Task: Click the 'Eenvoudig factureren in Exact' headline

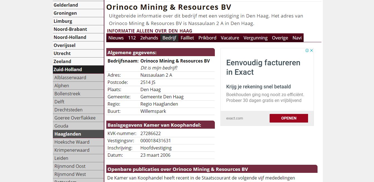Action: tap(263, 67)
